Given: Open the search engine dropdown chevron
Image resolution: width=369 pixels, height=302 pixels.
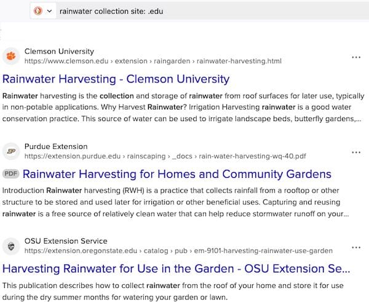Looking at the screenshot, I should coord(49,11).
